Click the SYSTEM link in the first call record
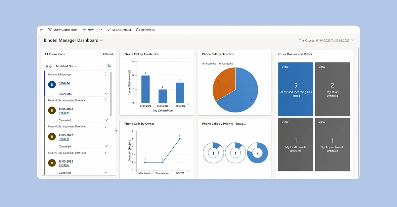This screenshot has height=207, width=397. click(64, 83)
